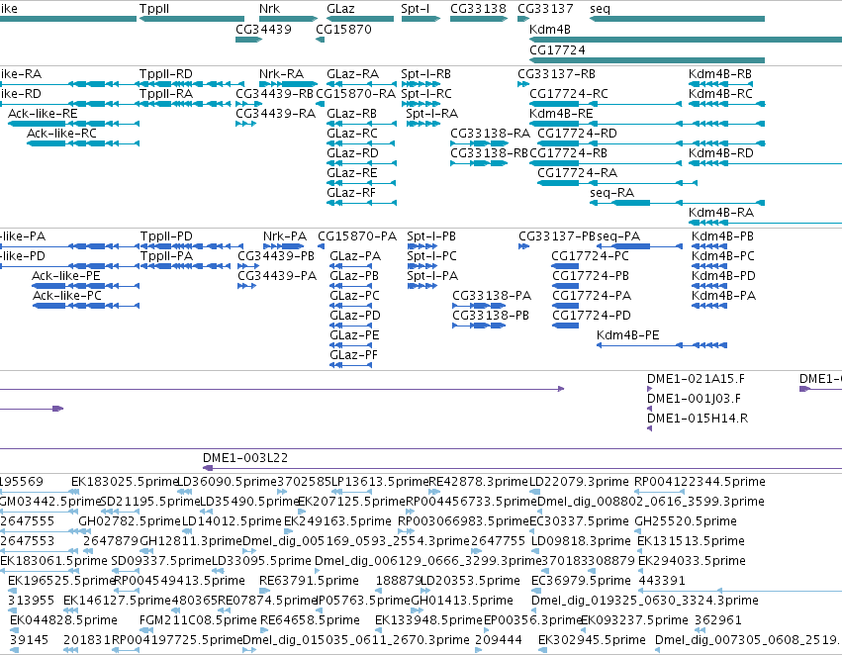Click transcript Ack-like-RE

click(x=73, y=124)
